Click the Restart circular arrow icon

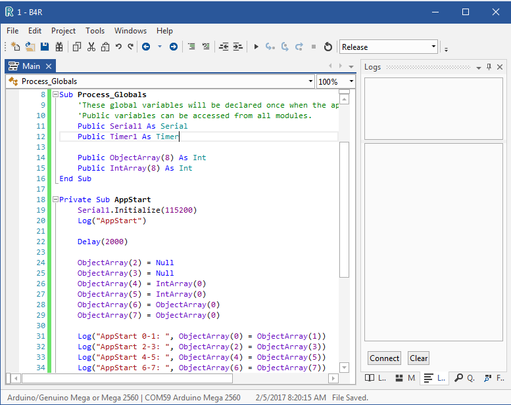(328, 47)
